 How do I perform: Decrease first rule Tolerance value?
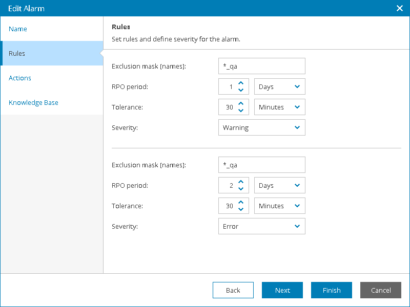pos(241,111)
